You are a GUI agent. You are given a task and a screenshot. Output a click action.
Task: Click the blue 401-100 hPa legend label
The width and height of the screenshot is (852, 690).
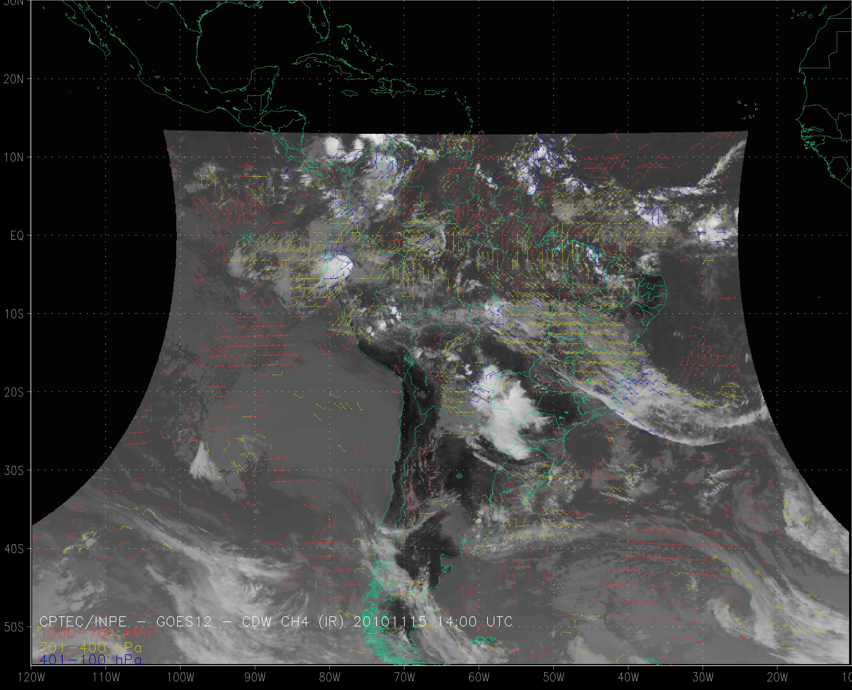pyautogui.click(x=91, y=660)
